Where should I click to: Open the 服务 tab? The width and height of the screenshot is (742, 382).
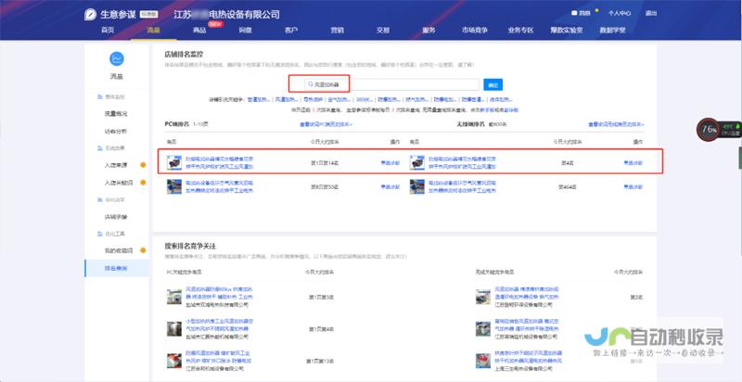pos(429,31)
